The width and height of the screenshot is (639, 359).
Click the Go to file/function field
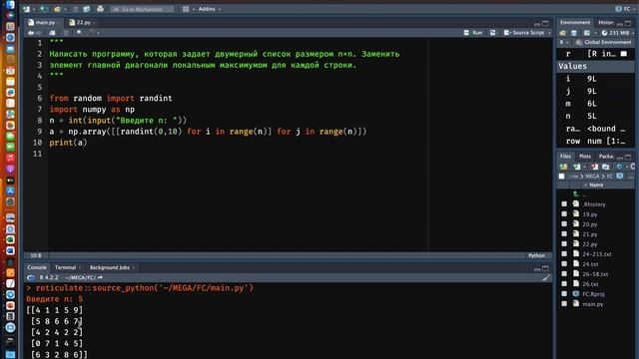tap(143, 9)
